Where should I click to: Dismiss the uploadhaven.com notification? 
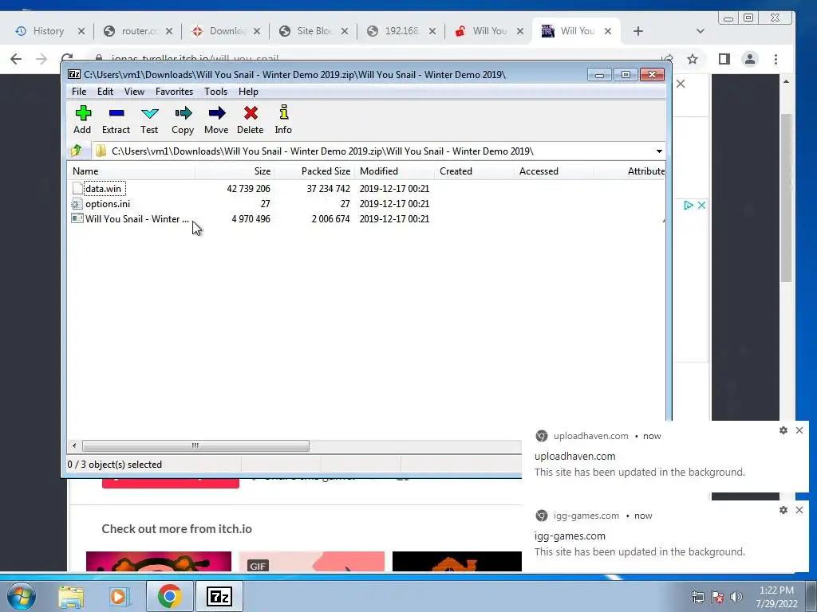click(x=799, y=430)
